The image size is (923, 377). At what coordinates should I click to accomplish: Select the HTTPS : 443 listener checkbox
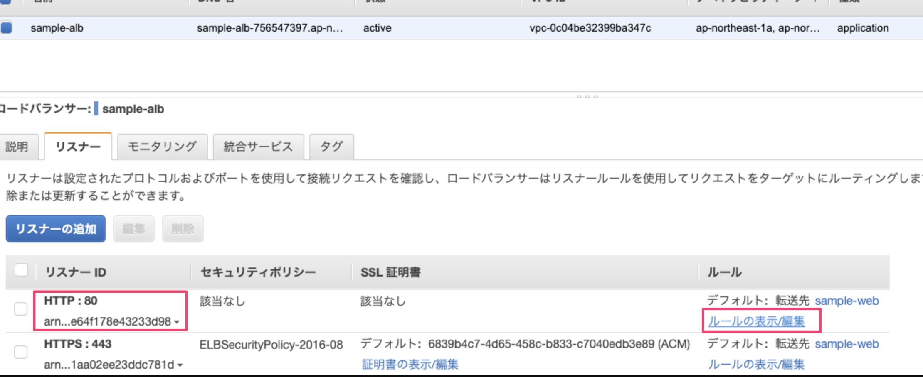point(21,352)
